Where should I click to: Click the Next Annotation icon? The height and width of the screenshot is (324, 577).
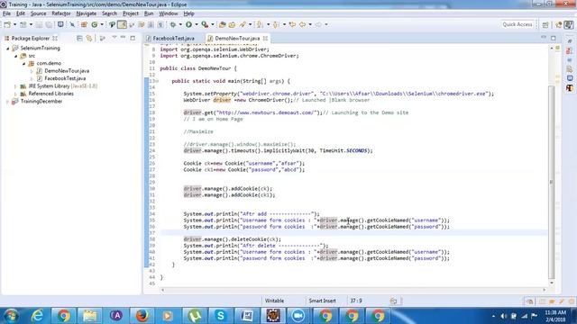260,24
